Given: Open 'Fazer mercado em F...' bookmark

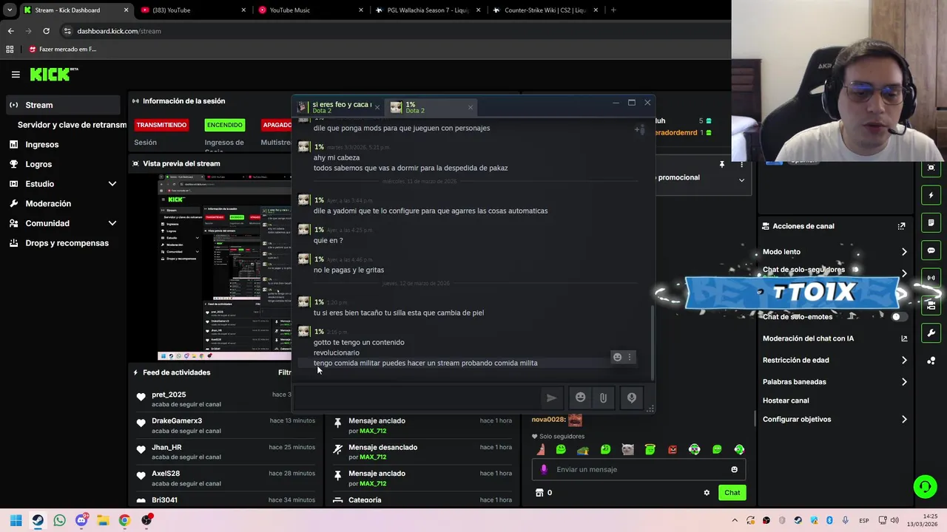Looking at the screenshot, I should pos(63,50).
